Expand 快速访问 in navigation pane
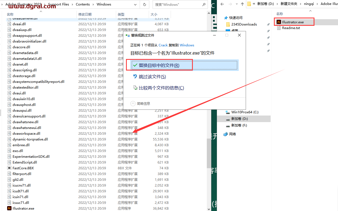Viewport: 338px width, 211px height. [x=236, y=18]
